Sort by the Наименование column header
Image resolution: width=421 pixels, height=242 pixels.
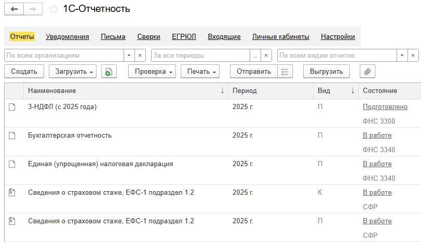tap(126, 91)
